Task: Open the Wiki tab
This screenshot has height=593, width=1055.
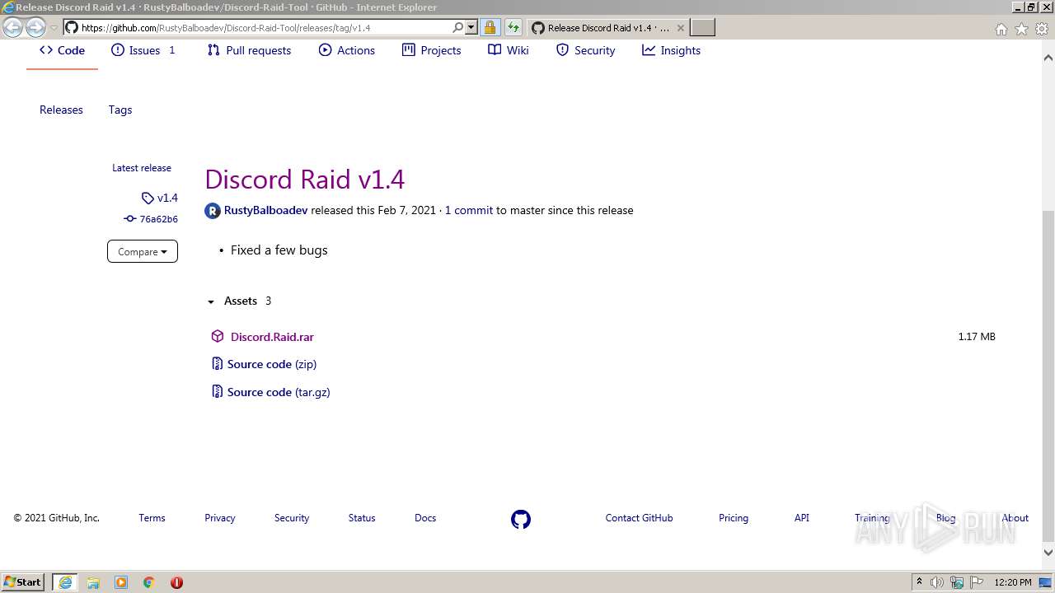Action: [509, 50]
